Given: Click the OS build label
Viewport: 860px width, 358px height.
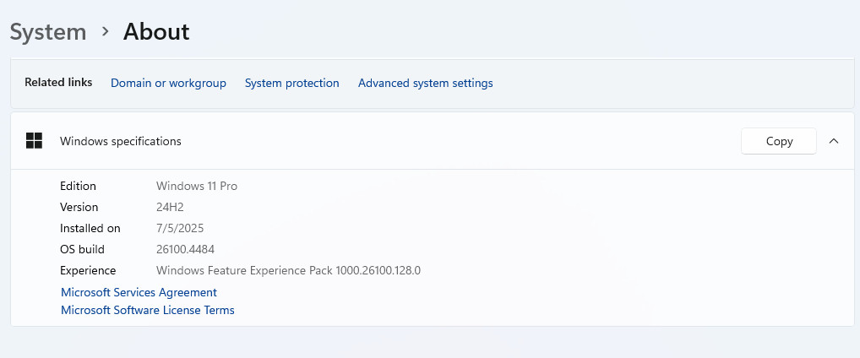Looking at the screenshot, I should (82, 249).
